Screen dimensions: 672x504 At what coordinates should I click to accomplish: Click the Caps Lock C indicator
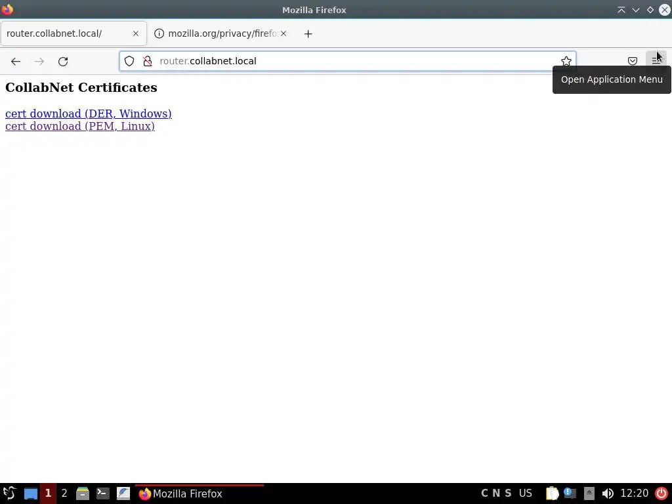tap(484, 493)
